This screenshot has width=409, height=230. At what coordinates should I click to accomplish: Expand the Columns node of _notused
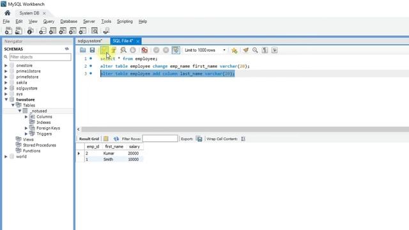26,116
